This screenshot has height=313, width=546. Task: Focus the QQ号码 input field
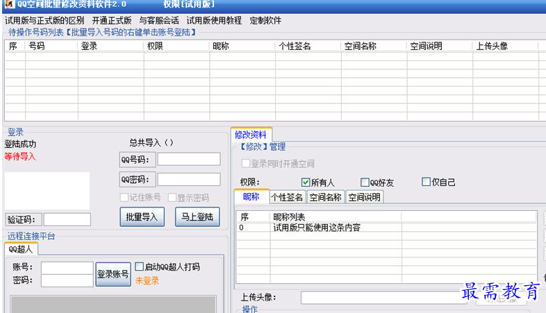pos(189,160)
